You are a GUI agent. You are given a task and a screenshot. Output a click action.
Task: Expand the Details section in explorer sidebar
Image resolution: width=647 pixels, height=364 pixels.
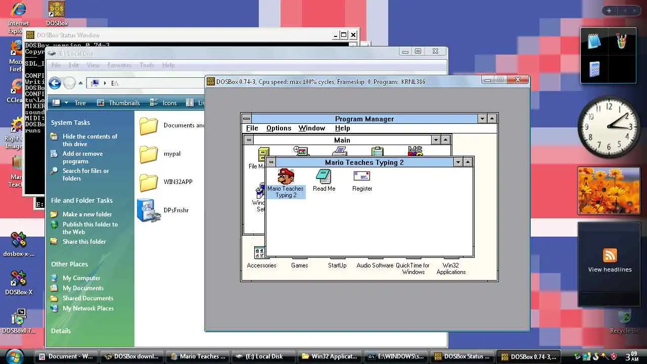(x=61, y=331)
